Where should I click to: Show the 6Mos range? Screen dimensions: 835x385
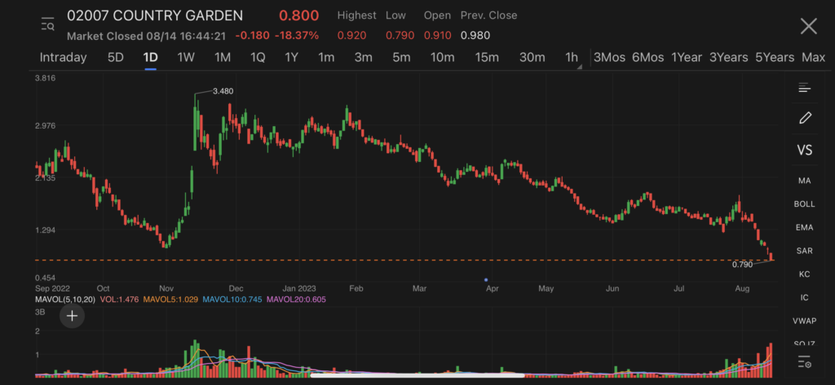coord(647,58)
